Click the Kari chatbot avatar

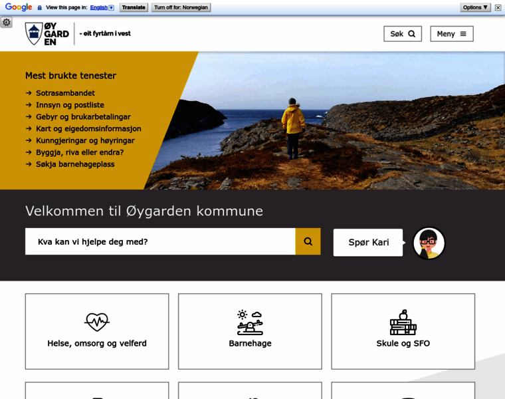point(429,243)
